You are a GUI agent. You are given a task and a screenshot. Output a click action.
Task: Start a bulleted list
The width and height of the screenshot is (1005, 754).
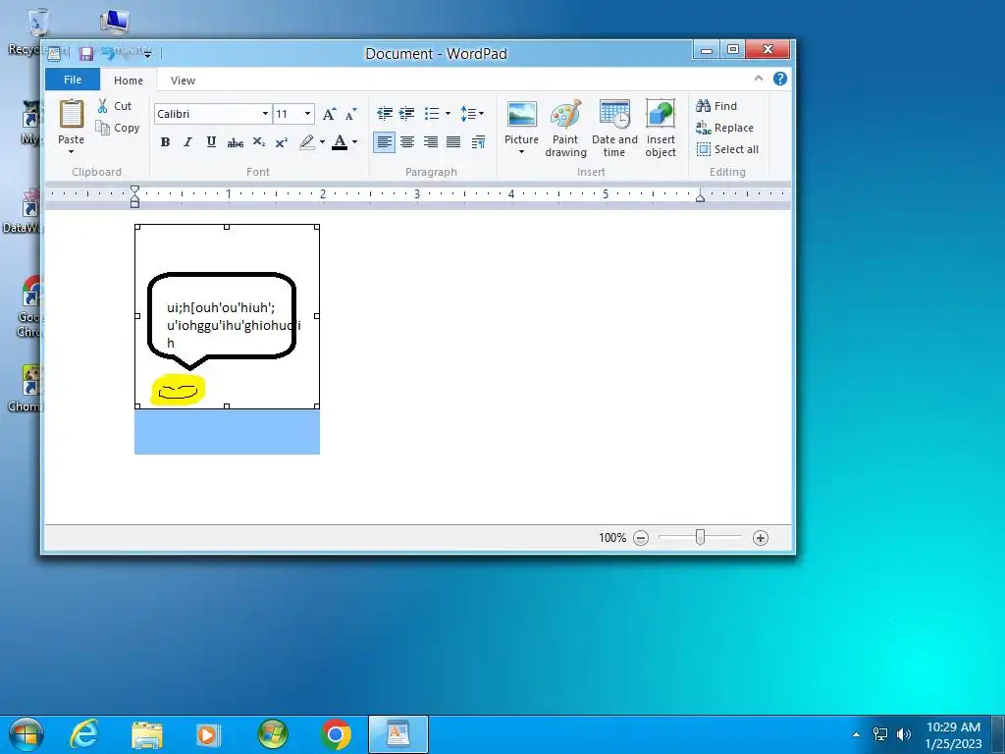(x=432, y=114)
